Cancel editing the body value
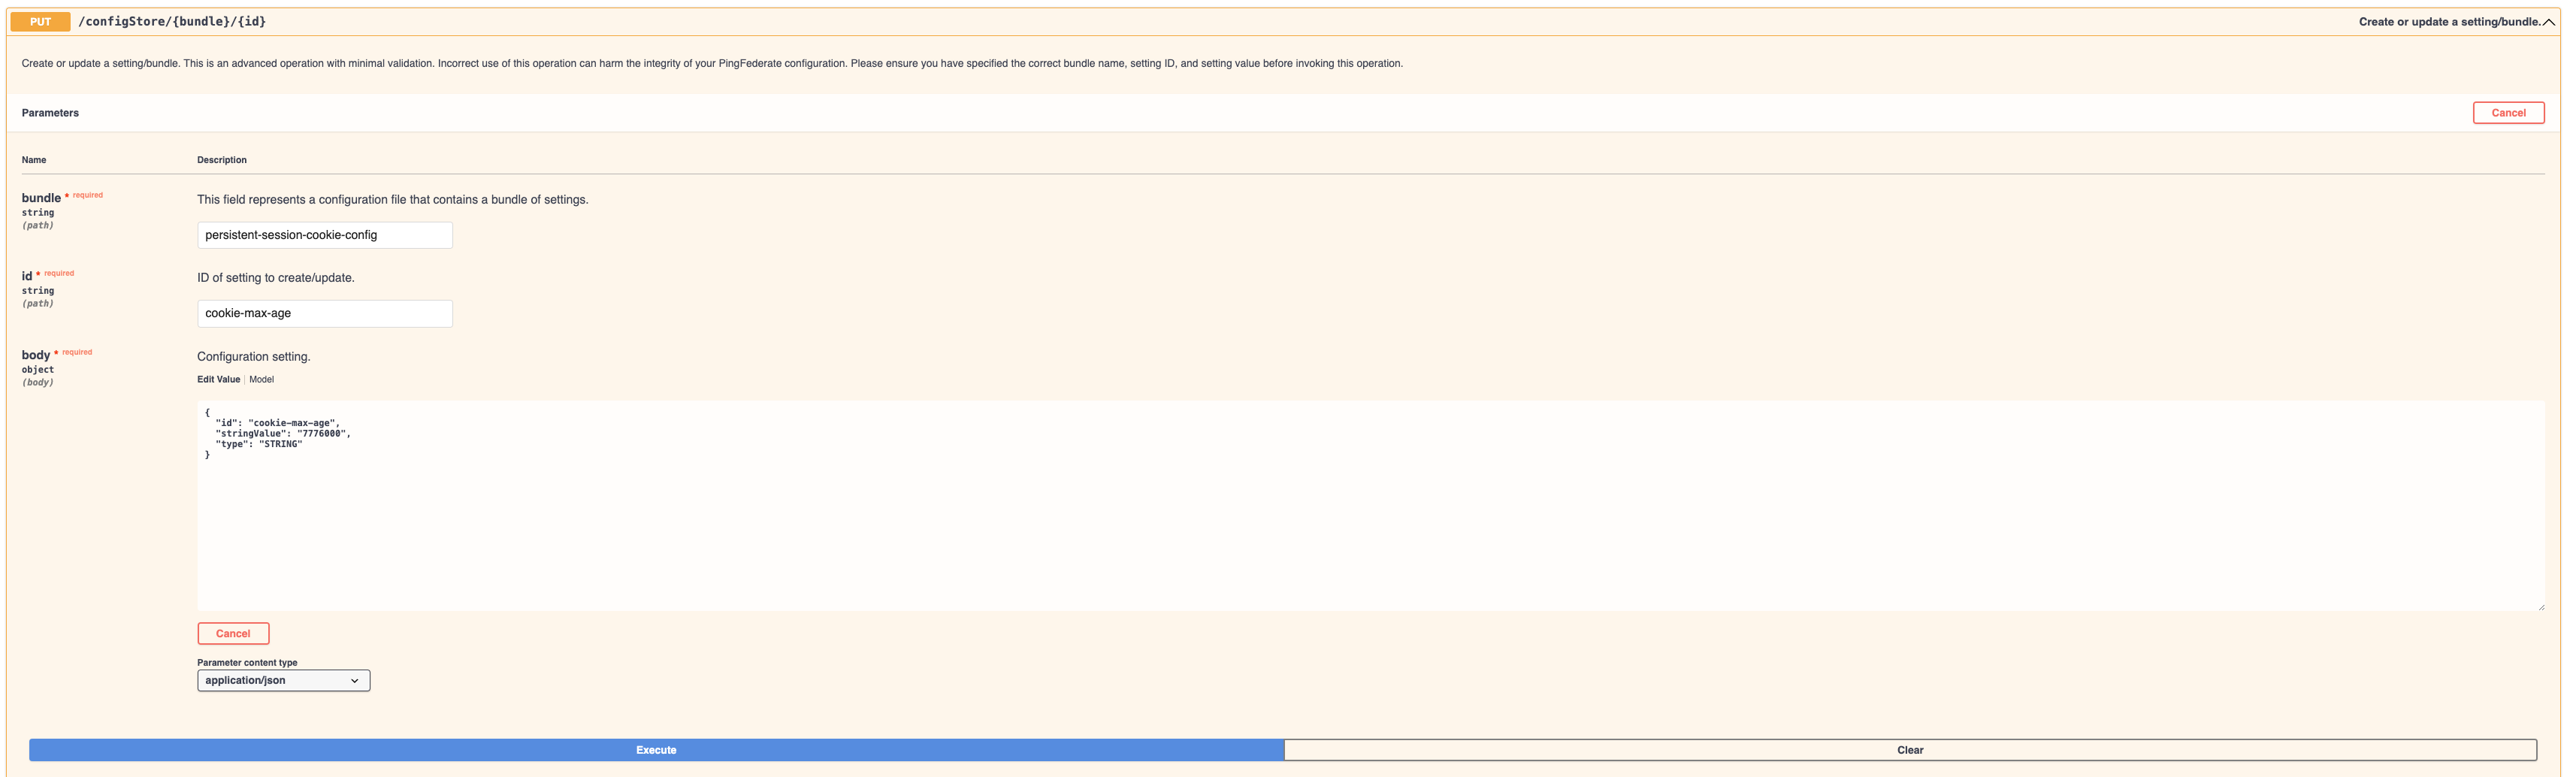This screenshot has width=2576, height=777. pos(233,633)
